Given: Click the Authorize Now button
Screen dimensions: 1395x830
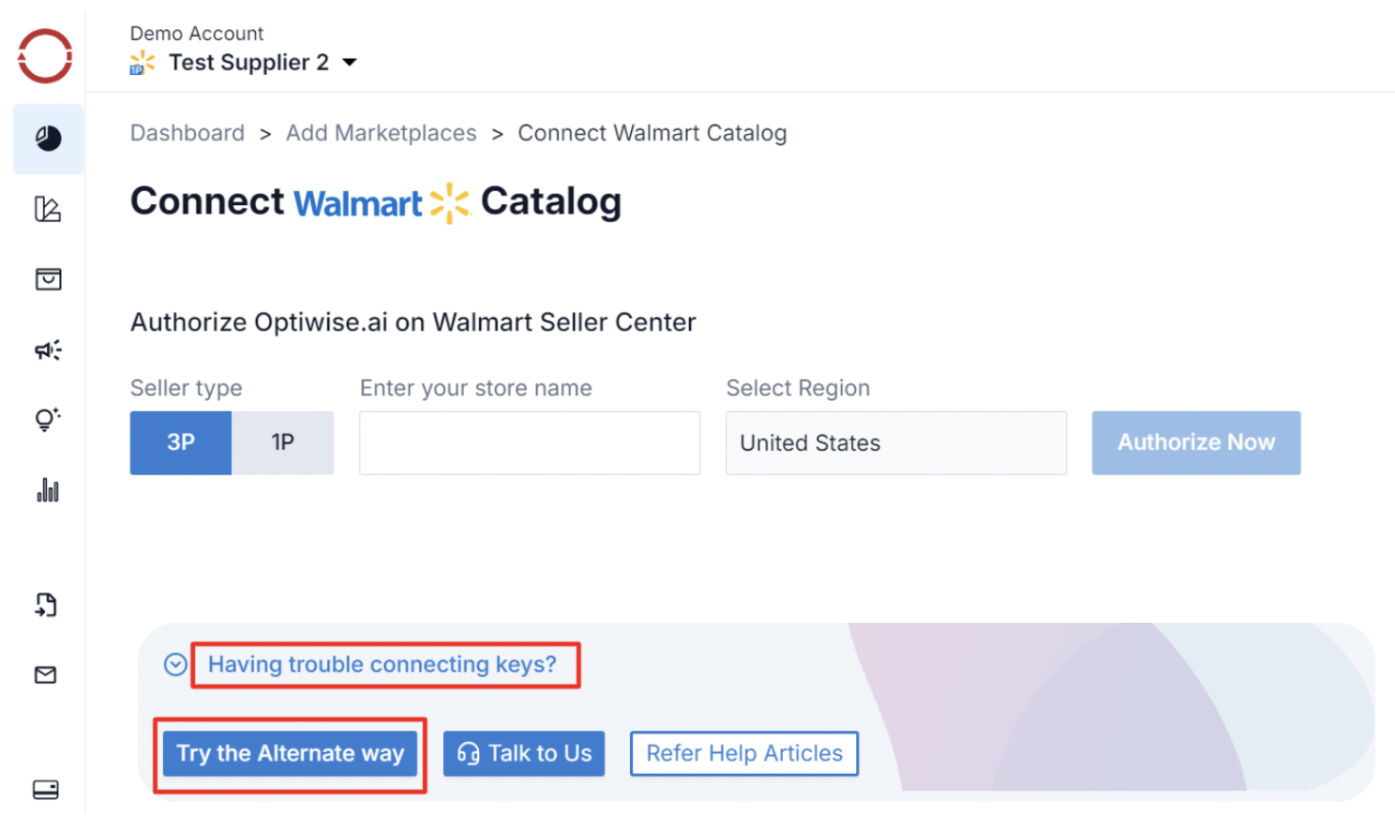Looking at the screenshot, I should (1195, 443).
